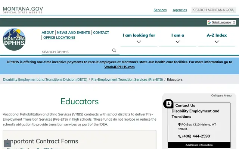Click the Contact Us address book icon

[x=168, y=104]
